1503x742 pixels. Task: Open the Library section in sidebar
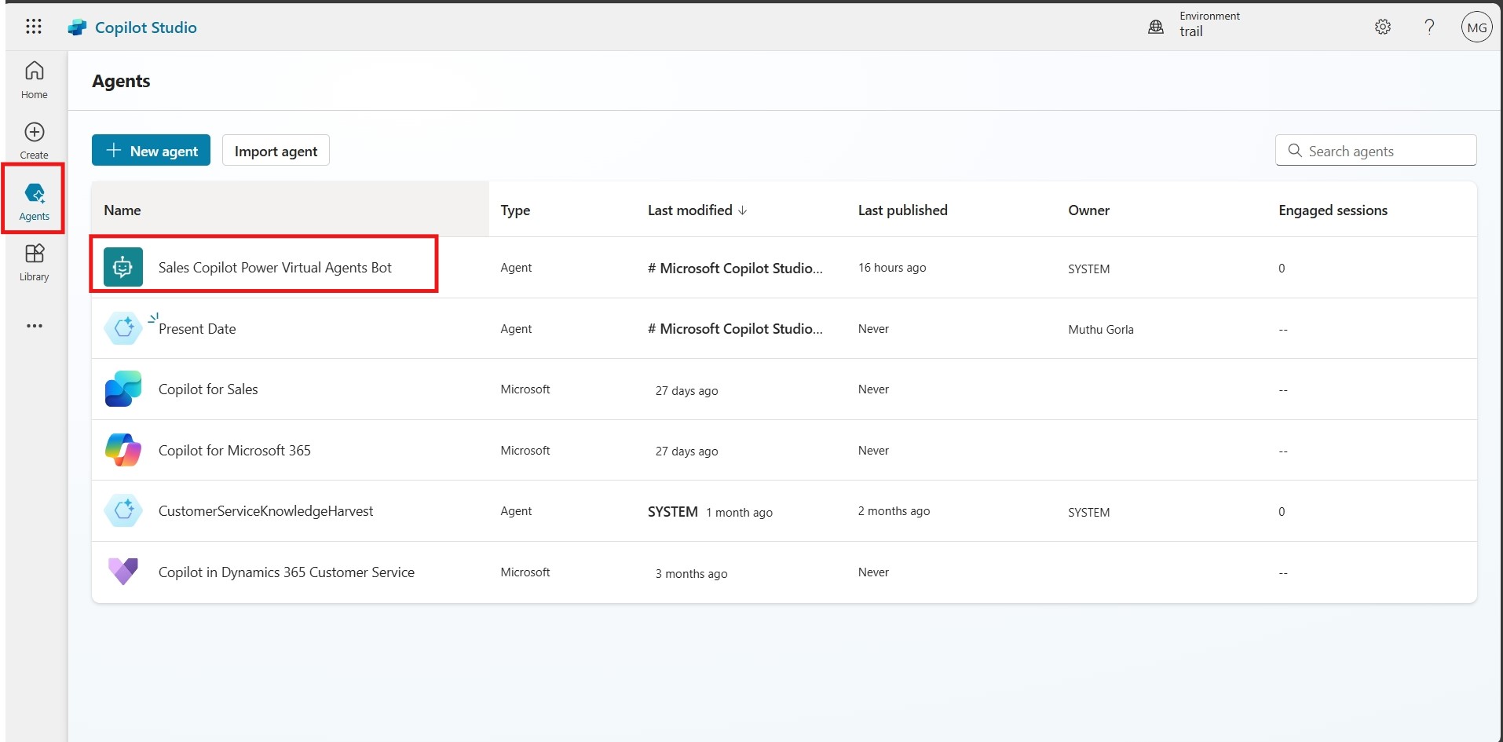point(34,261)
